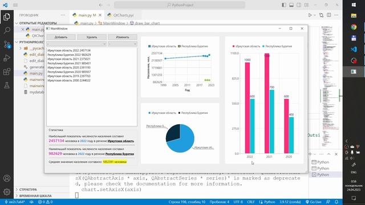Open editor More Actions ellipsis
Image resolution: width=365 pixels, height=205 pixels.
click(x=336, y=15)
